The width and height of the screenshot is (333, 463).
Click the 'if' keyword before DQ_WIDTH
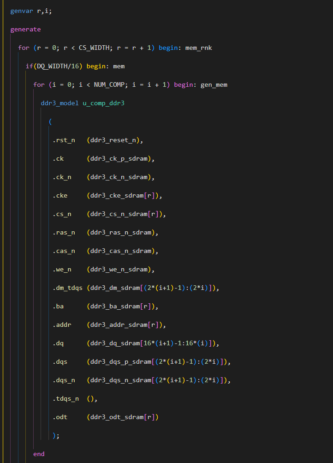pos(30,66)
